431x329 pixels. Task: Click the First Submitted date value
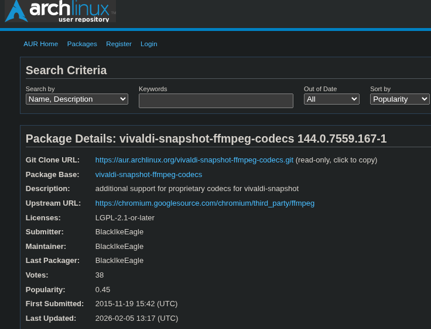(x=136, y=304)
